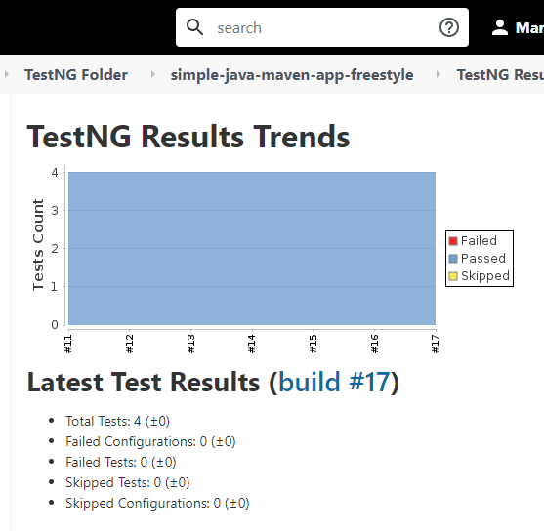Click the red Failed legend square
The height and width of the screenshot is (531, 544).
tap(453, 241)
